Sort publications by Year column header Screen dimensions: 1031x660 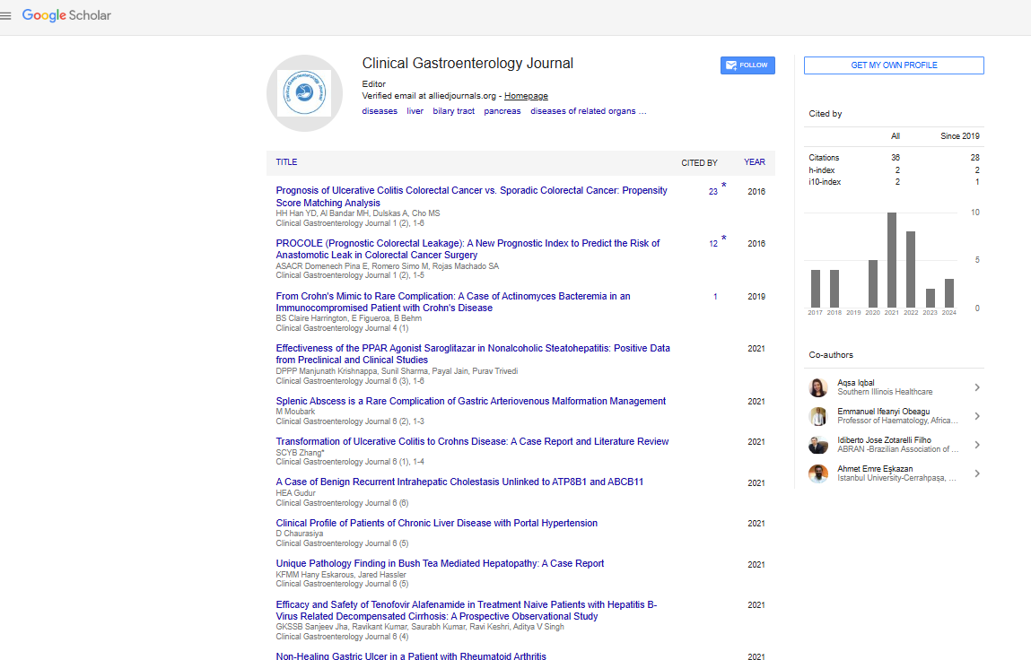pos(754,162)
